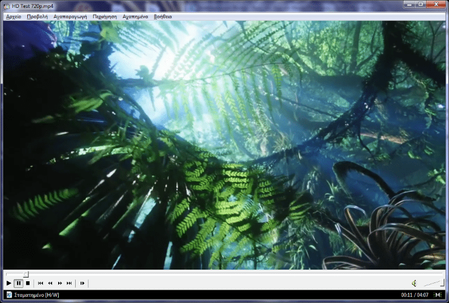449x303 pixels.
Task: Click the seek bar thumb
Action: coord(26,275)
